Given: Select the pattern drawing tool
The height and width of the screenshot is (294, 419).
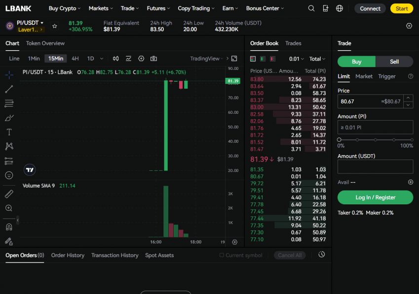Looking at the screenshot, I should coord(9,146).
